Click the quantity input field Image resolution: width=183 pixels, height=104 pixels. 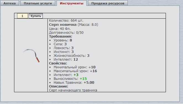point(22,16)
